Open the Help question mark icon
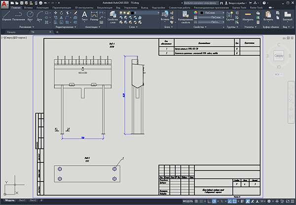296x205 pixels. coord(264,3)
